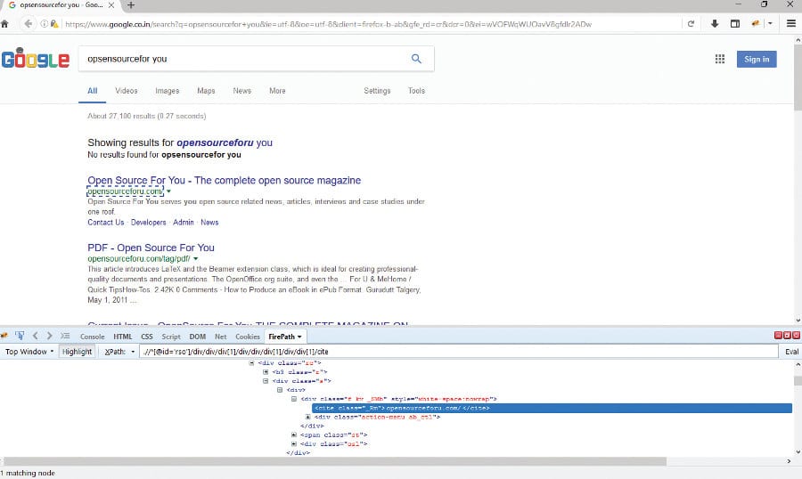Open the Firefox downloads arrow icon

(714, 23)
